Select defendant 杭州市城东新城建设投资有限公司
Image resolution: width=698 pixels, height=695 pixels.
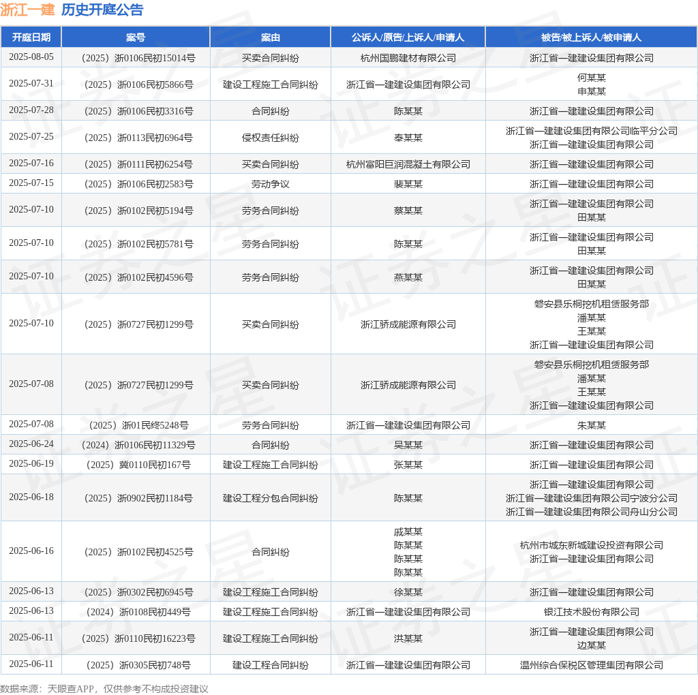[592, 545]
